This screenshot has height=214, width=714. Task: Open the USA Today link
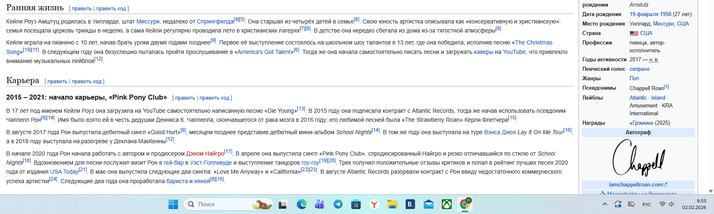(x=64, y=172)
